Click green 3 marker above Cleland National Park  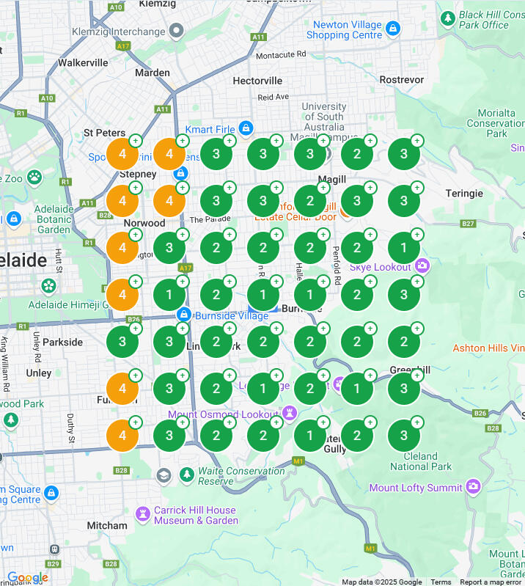[404, 436]
